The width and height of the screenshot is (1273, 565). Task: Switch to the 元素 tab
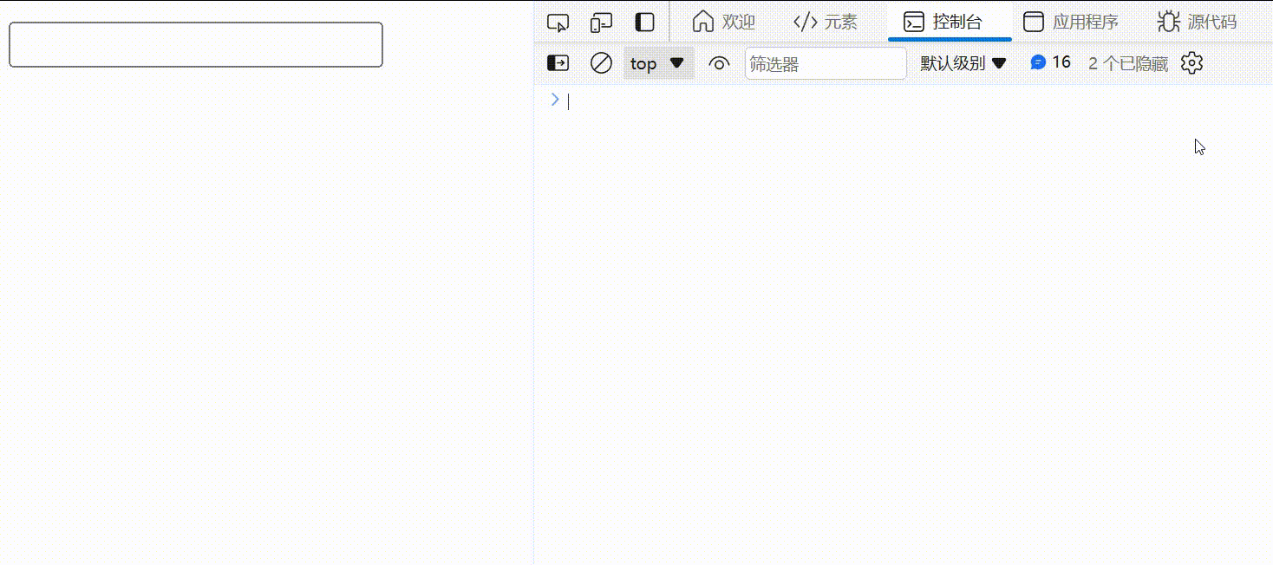(x=824, y=22)
